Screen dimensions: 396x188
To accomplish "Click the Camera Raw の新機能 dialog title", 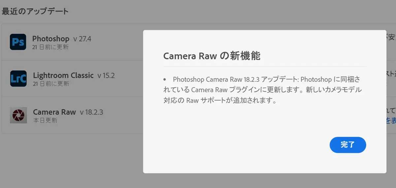I will click(212, 56).
